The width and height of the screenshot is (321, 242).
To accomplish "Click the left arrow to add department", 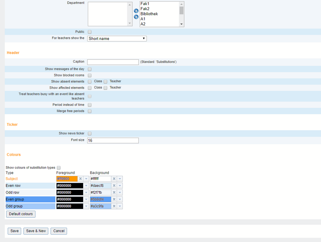I will 136,11.
